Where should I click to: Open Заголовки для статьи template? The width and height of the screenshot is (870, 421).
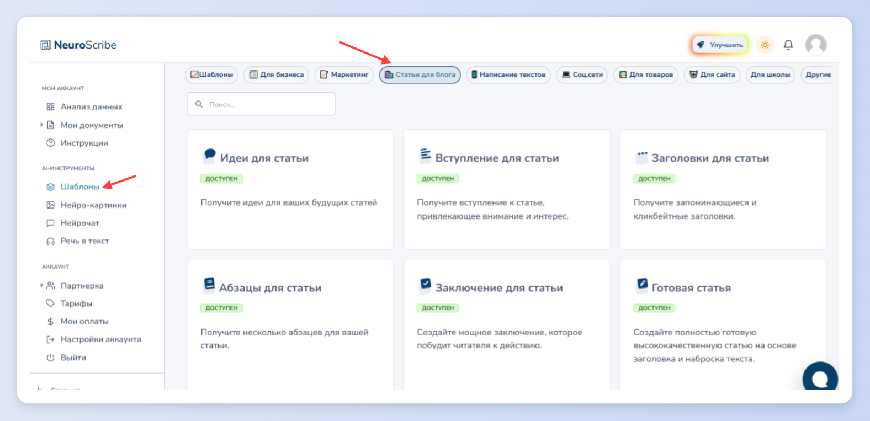723,189
